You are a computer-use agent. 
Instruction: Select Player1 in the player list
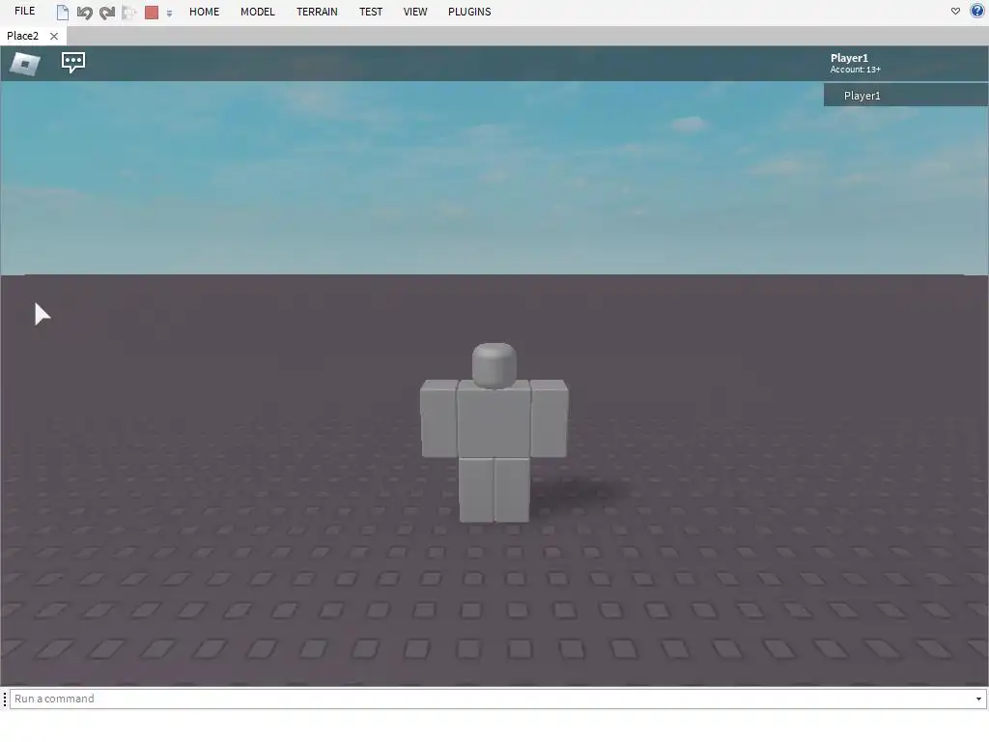point(906,96)
